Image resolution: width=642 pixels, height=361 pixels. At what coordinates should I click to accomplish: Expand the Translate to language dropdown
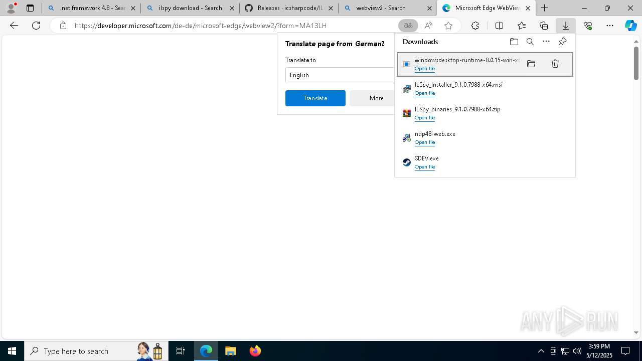coord(340,75)
